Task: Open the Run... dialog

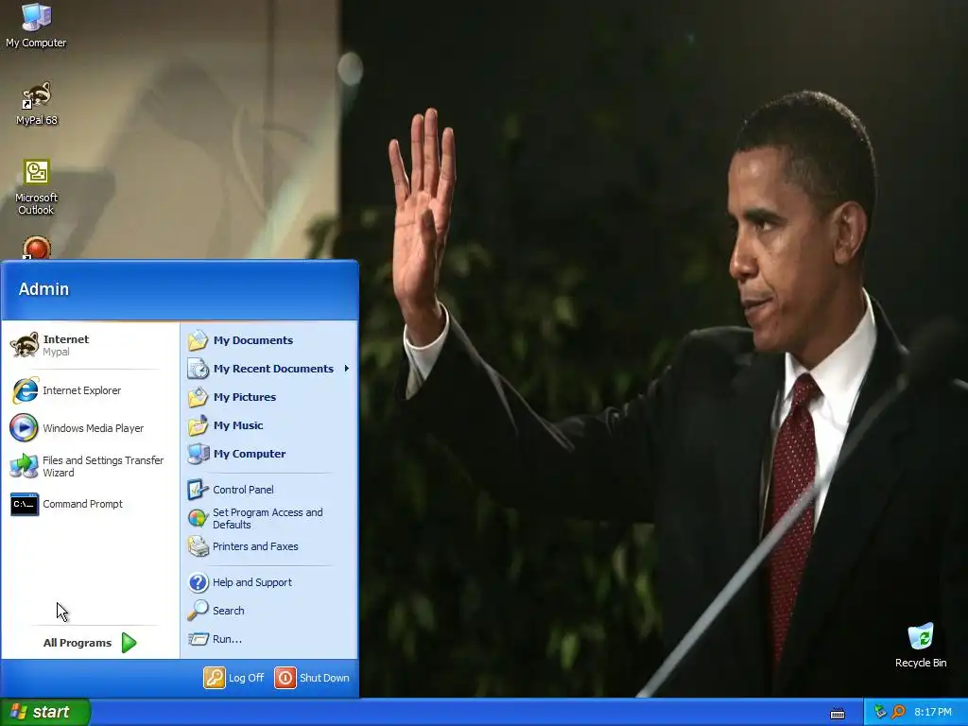Action: tap(269, 640)
